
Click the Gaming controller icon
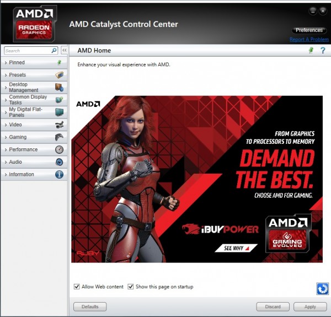(x=60, y=137)
